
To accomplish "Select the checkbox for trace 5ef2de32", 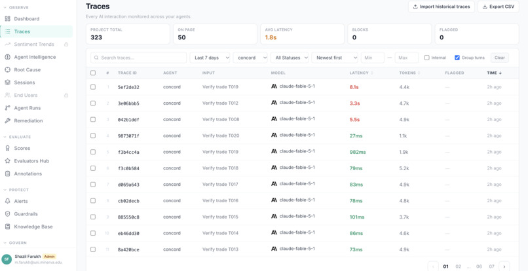I will (x=93, y=87).
